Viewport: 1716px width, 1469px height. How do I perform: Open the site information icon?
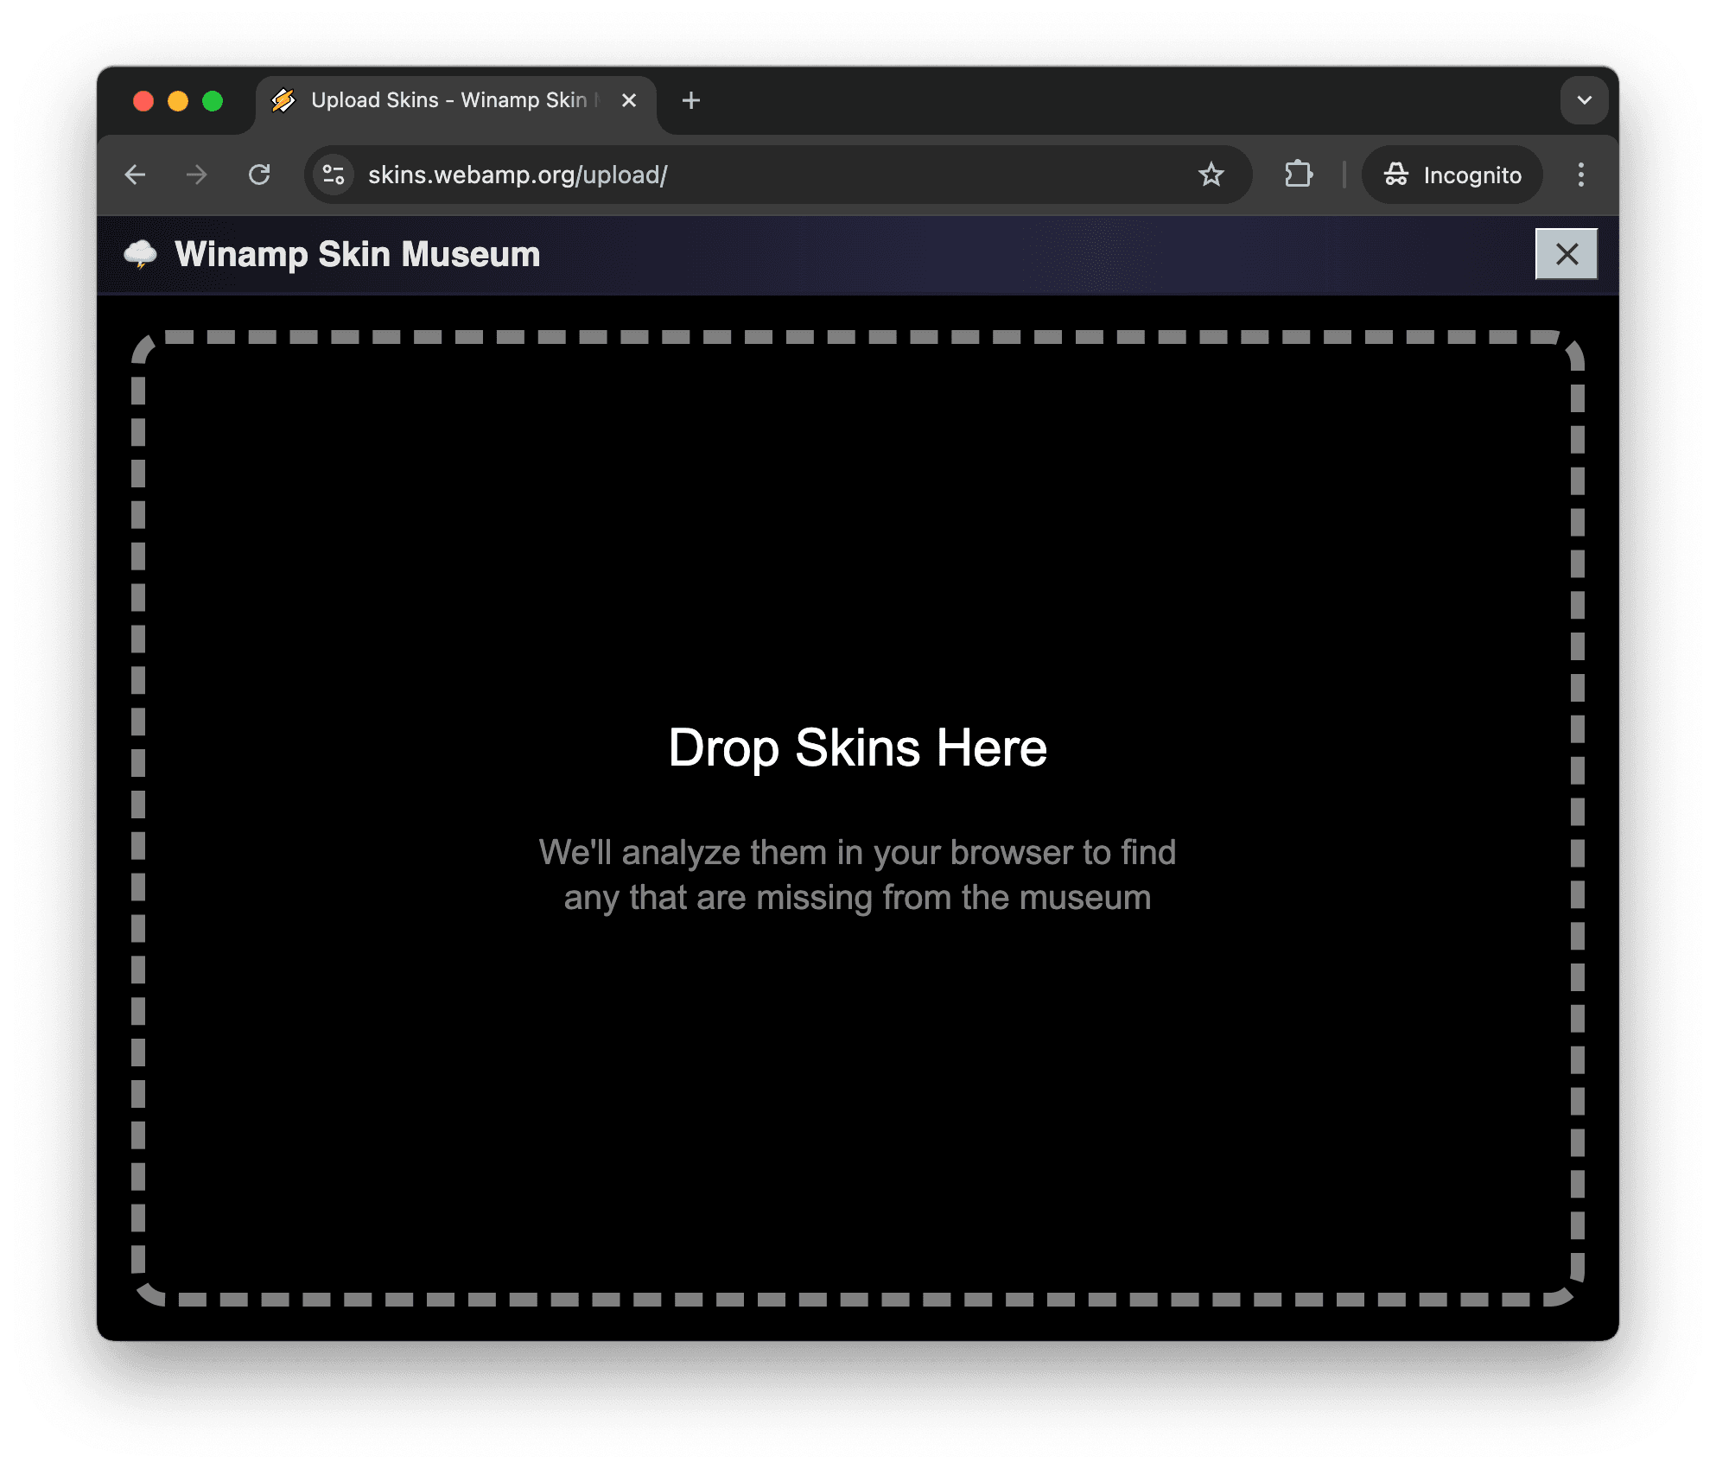(x=334, y=175)
